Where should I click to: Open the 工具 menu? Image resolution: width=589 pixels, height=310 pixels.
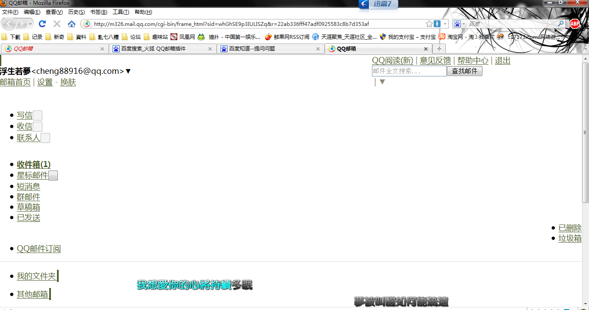click(121, 12)
